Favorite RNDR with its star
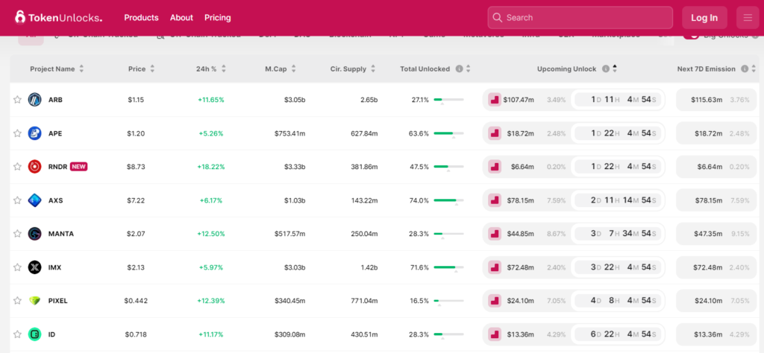The image size is (764, 353). 18,167
